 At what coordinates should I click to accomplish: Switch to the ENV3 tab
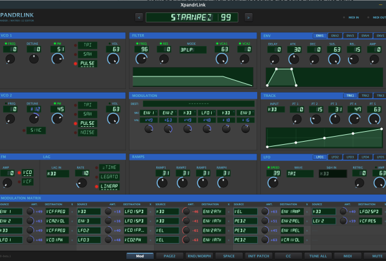pos(350,35)
